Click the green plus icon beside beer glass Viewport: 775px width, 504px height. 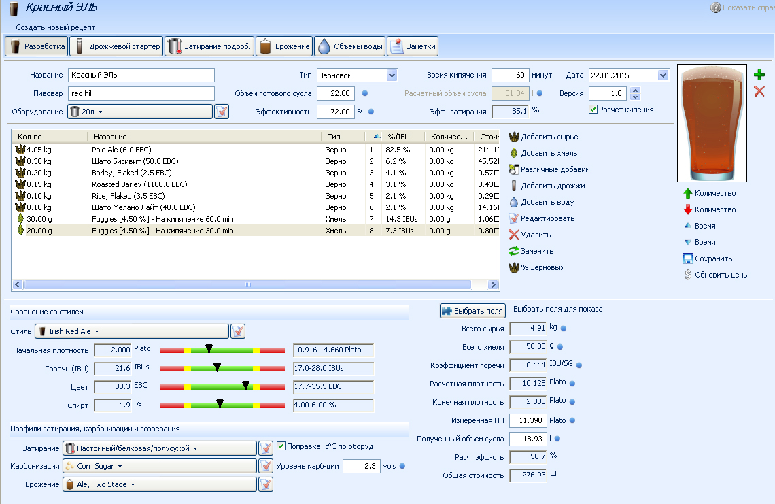759,75
